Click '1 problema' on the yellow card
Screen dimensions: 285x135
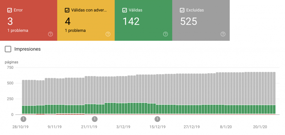click(x=75, y=30)
